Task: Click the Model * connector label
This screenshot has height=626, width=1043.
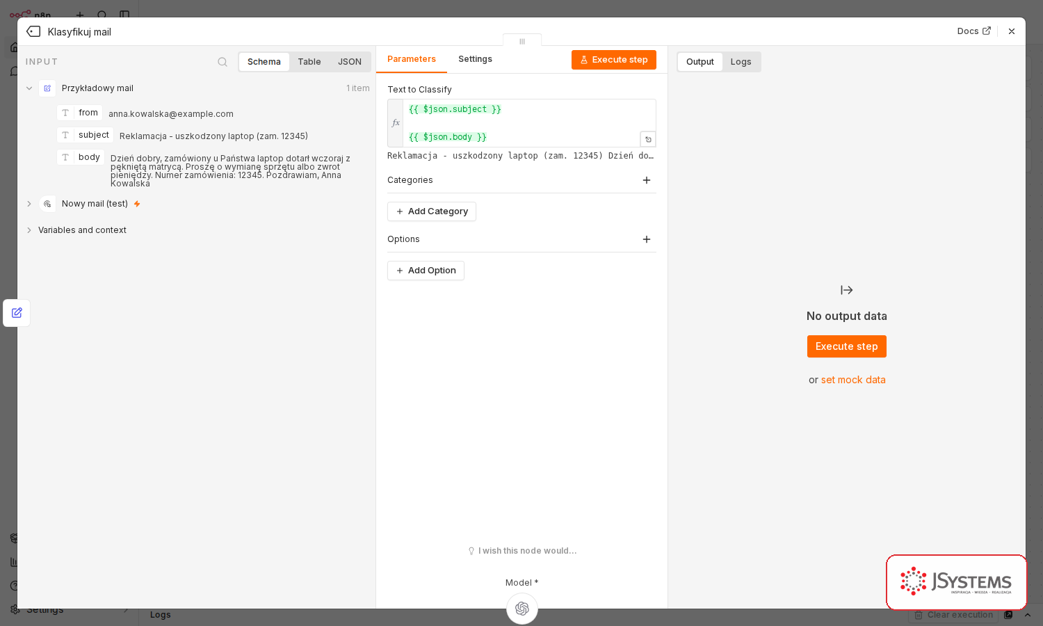Action: (522, 583)
